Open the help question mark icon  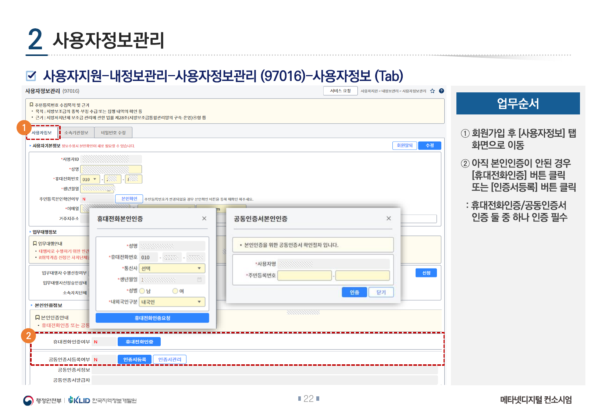[441, 91]
